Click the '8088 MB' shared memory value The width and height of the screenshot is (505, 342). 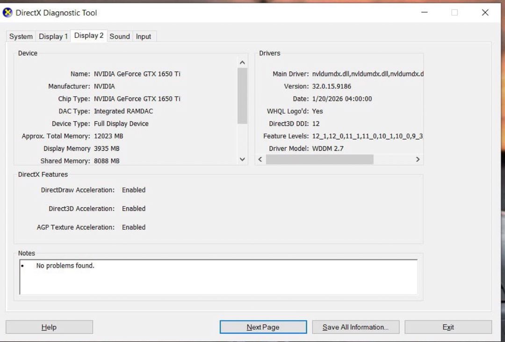click(x=107, y=161)
